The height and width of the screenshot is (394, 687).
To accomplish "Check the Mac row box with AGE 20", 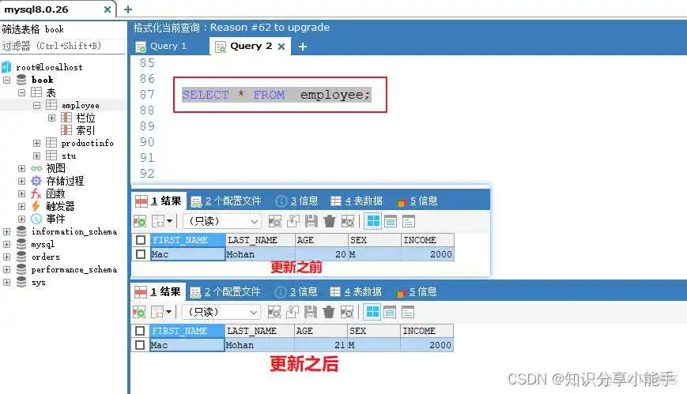I will point(141,254).
